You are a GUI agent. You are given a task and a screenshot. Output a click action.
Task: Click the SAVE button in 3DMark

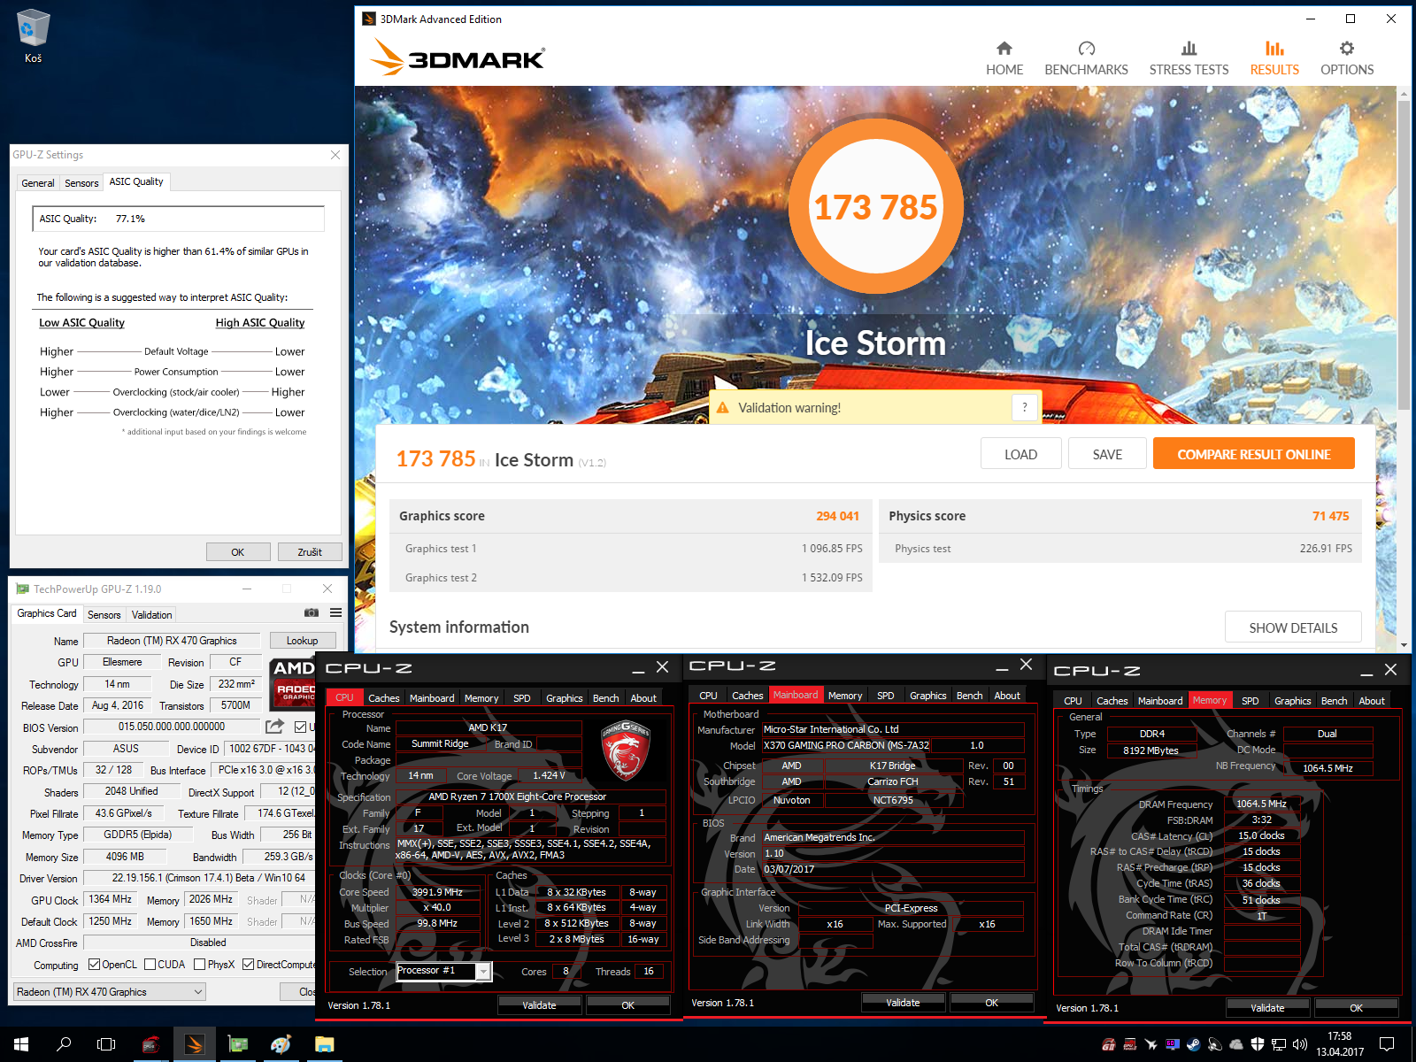pos(1107,454)
